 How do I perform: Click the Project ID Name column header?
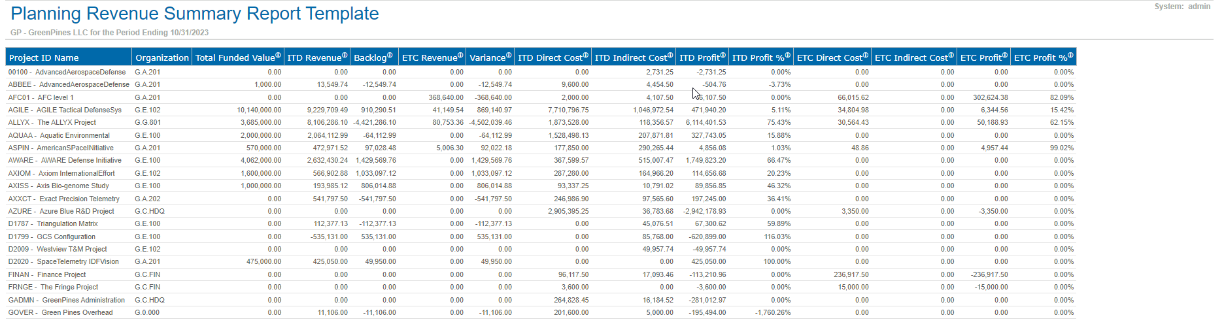(44, 57)
